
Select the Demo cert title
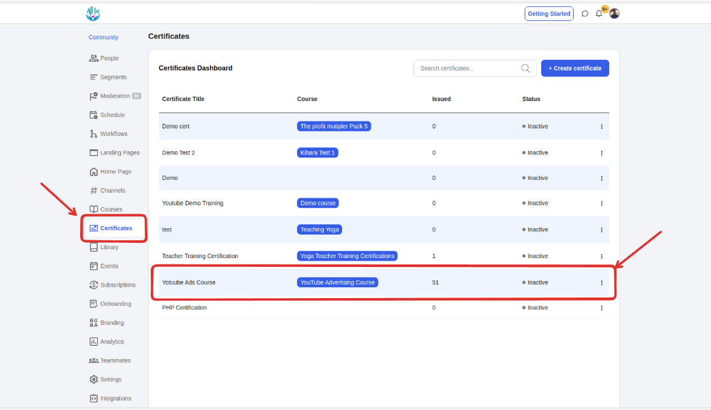pos(176,126)
